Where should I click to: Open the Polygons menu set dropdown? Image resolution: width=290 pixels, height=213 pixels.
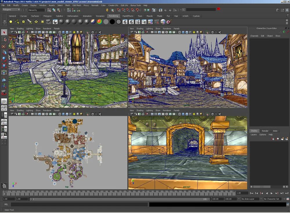coord(11,10)
